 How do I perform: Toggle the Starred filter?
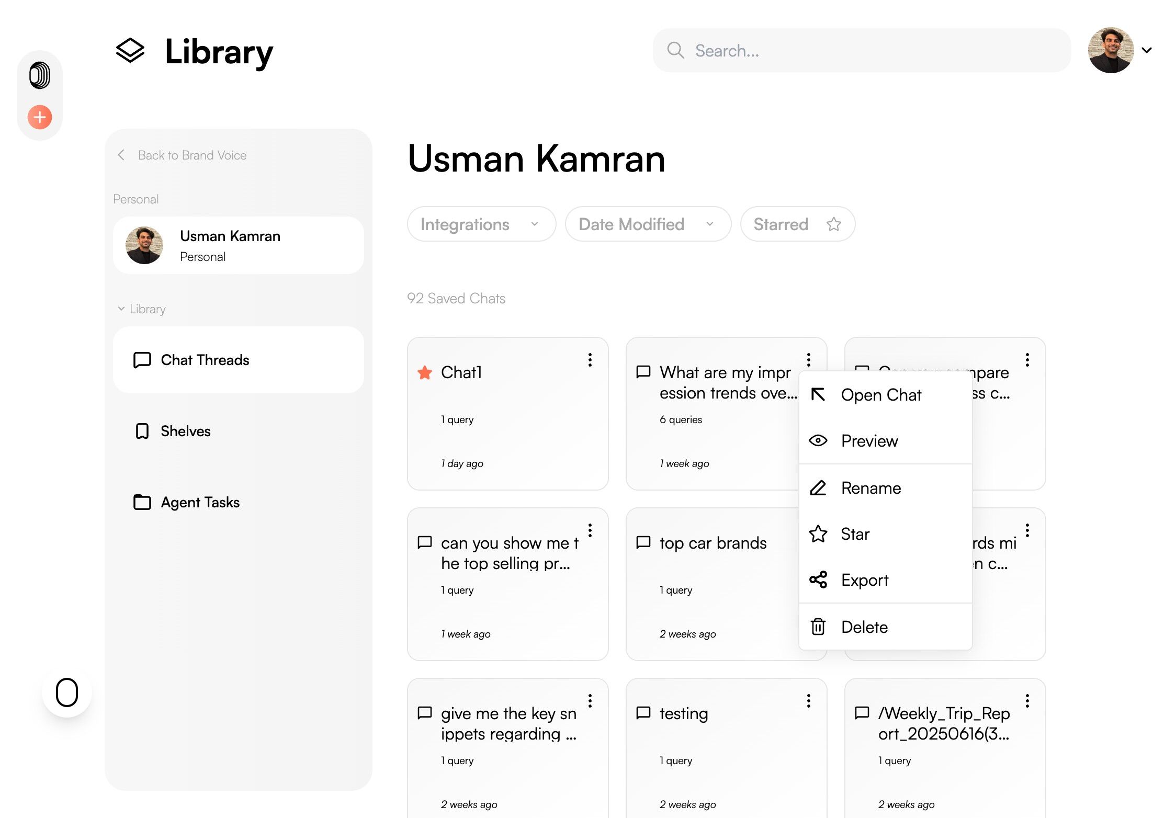[797, 224]
